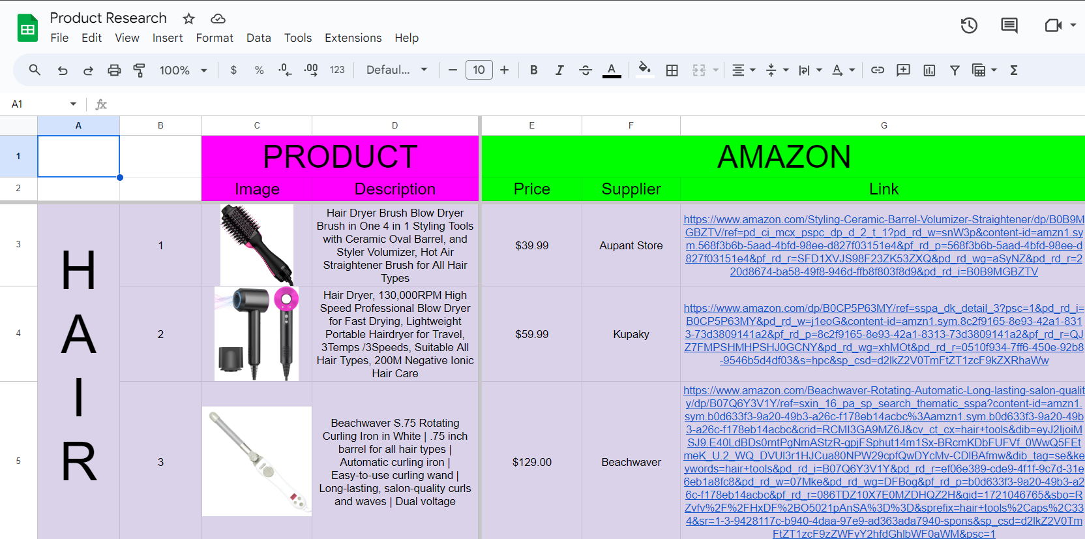1085x539 pixels.
Task: Toggle strikethrough formatting
Action: pos(585,70)
